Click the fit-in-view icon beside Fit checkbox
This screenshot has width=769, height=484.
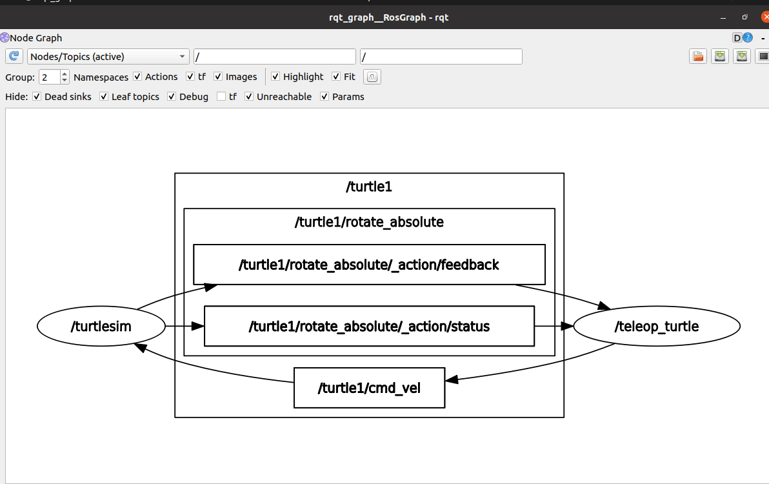pos(372,77)
